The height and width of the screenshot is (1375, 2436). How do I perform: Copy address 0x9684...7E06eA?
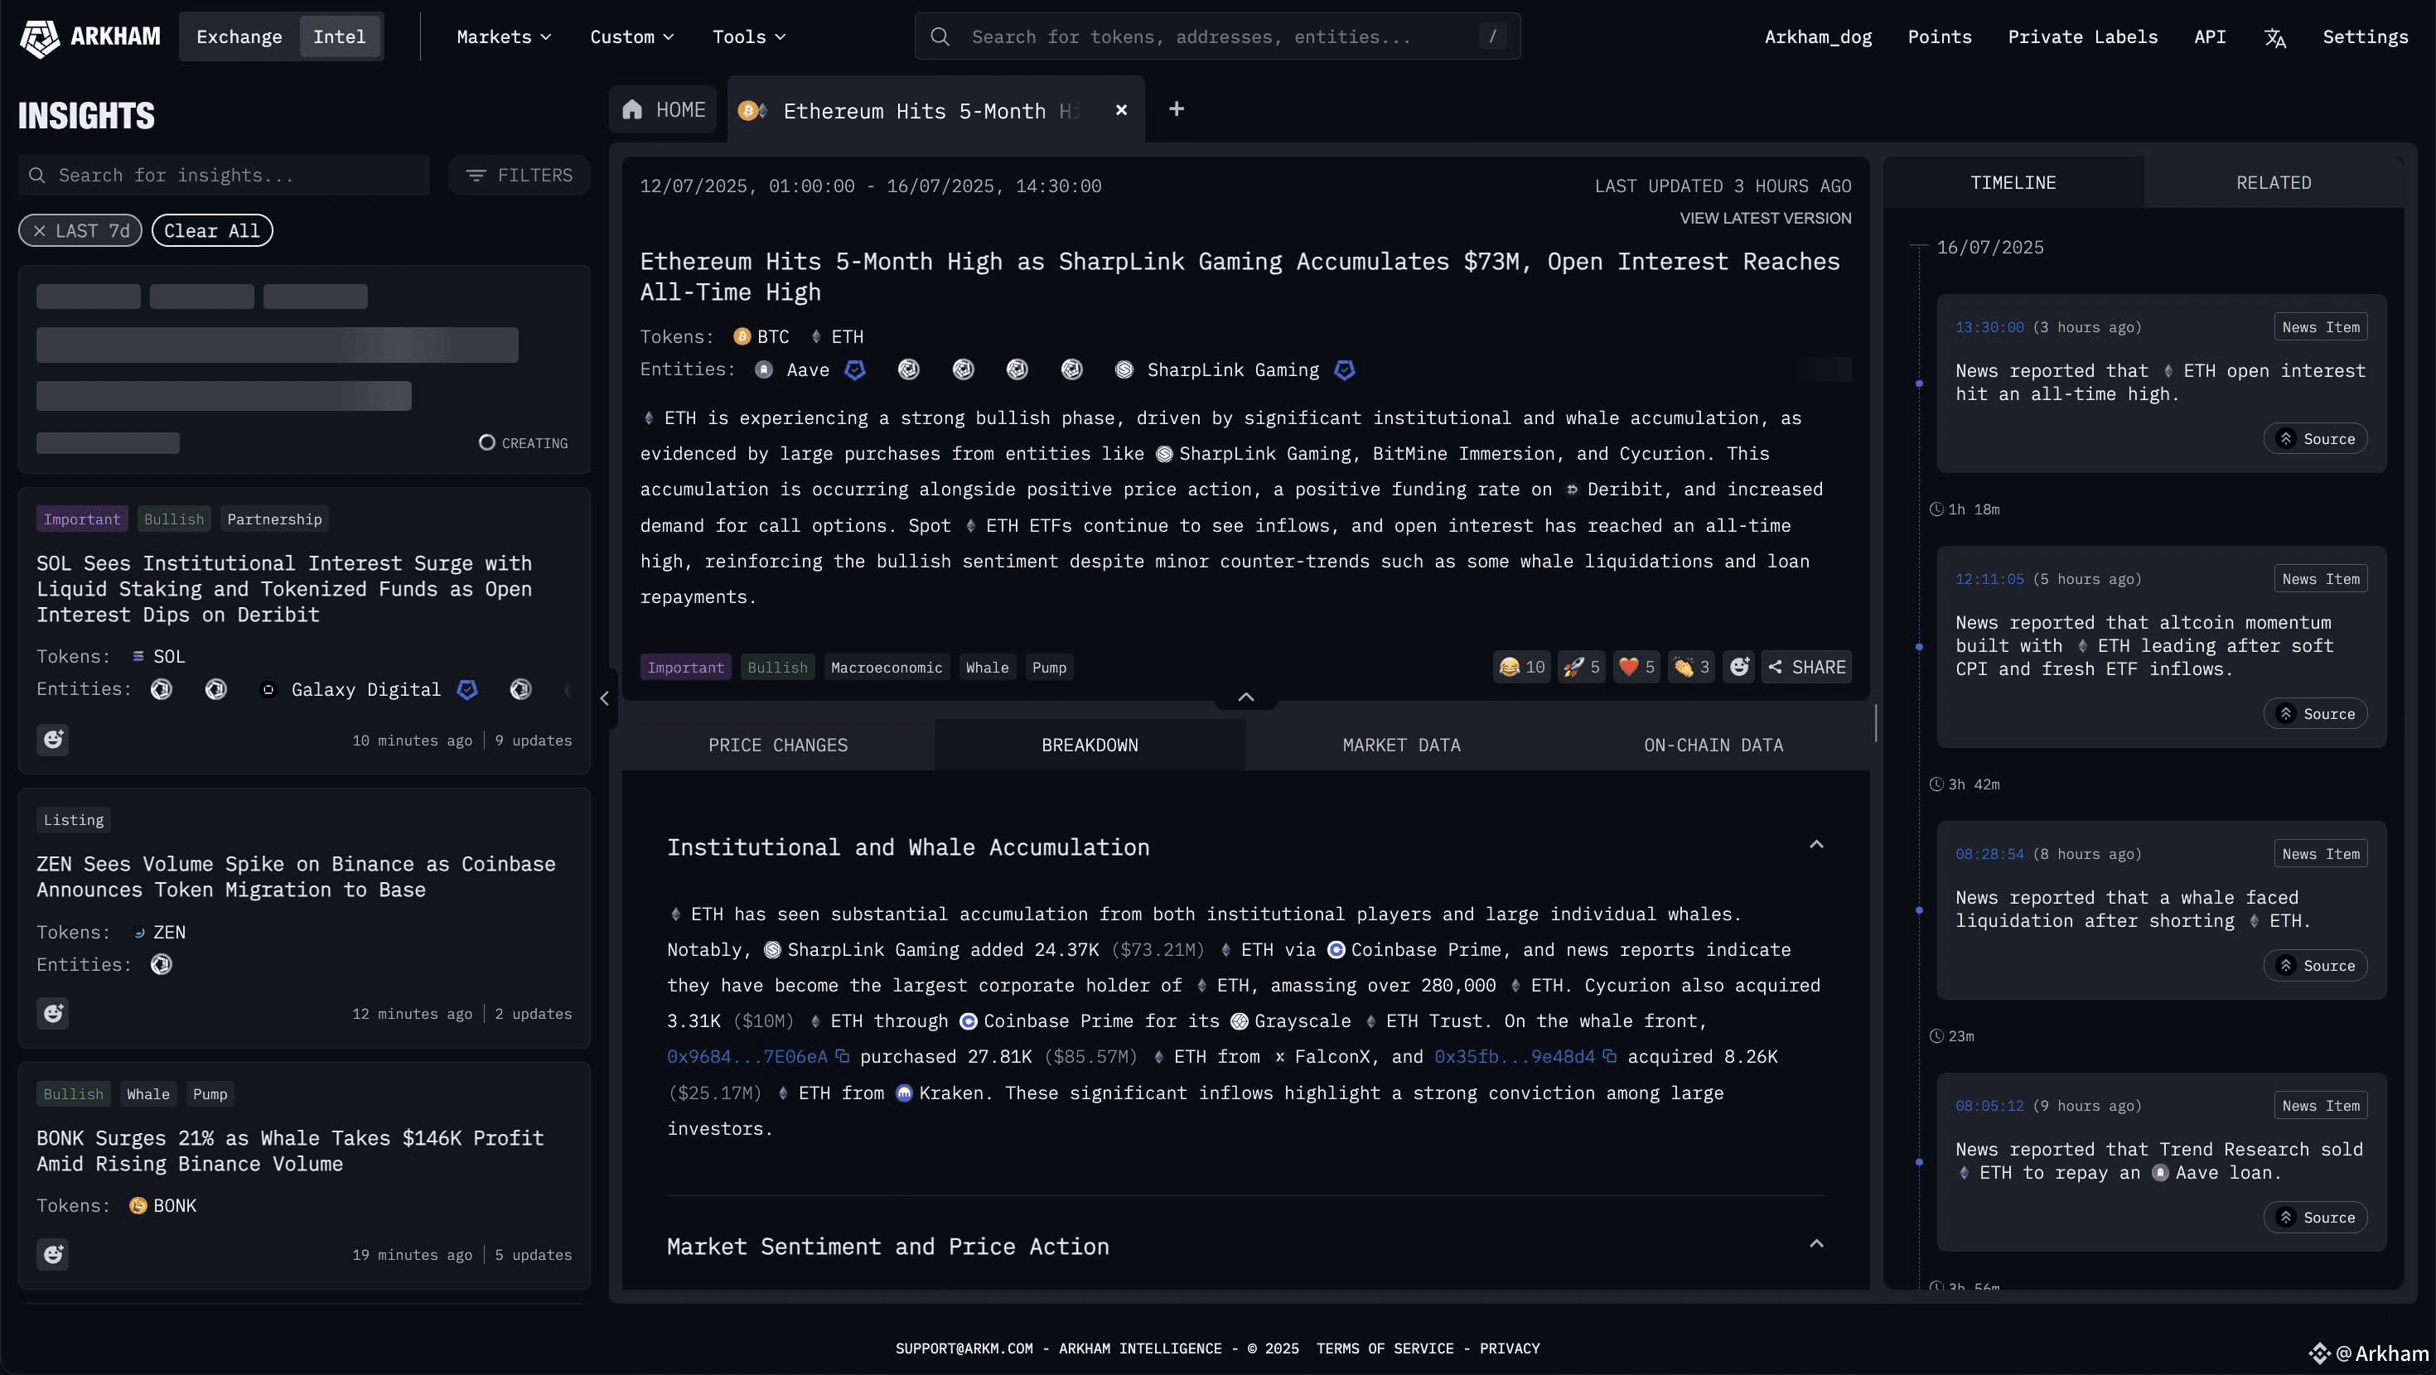(843, 1056)
